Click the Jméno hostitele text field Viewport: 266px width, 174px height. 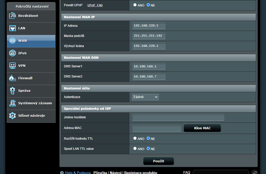pyautogui.click(x=178, y=118)
